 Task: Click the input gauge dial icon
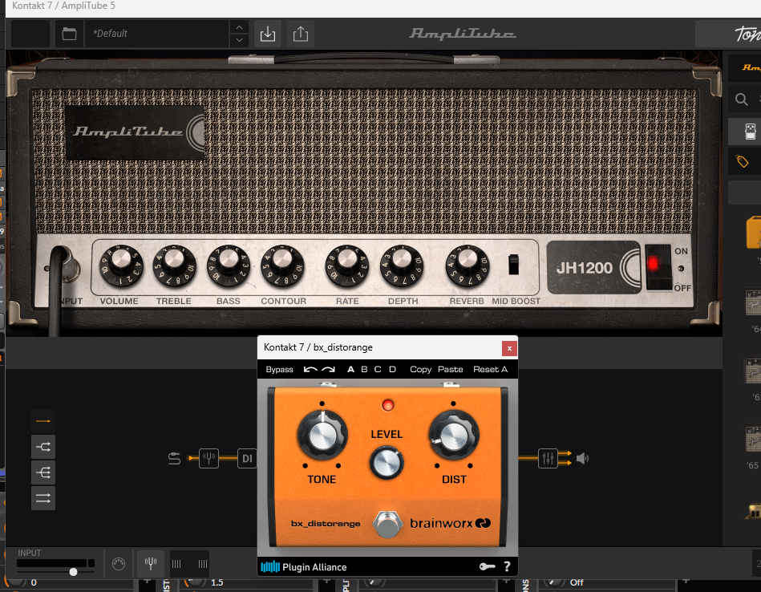[119, 564]
